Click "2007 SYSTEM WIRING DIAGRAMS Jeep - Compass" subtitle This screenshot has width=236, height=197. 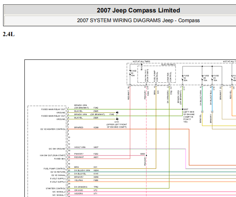(x=138, y=20)
